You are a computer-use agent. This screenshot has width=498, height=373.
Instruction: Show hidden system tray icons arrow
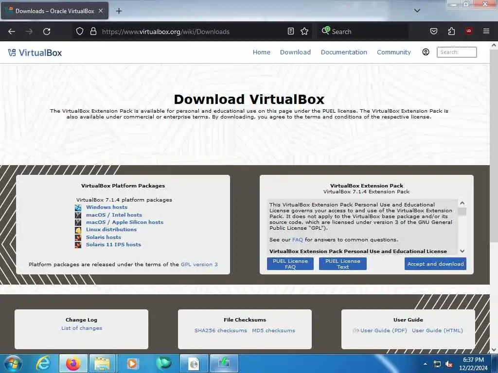425,364
